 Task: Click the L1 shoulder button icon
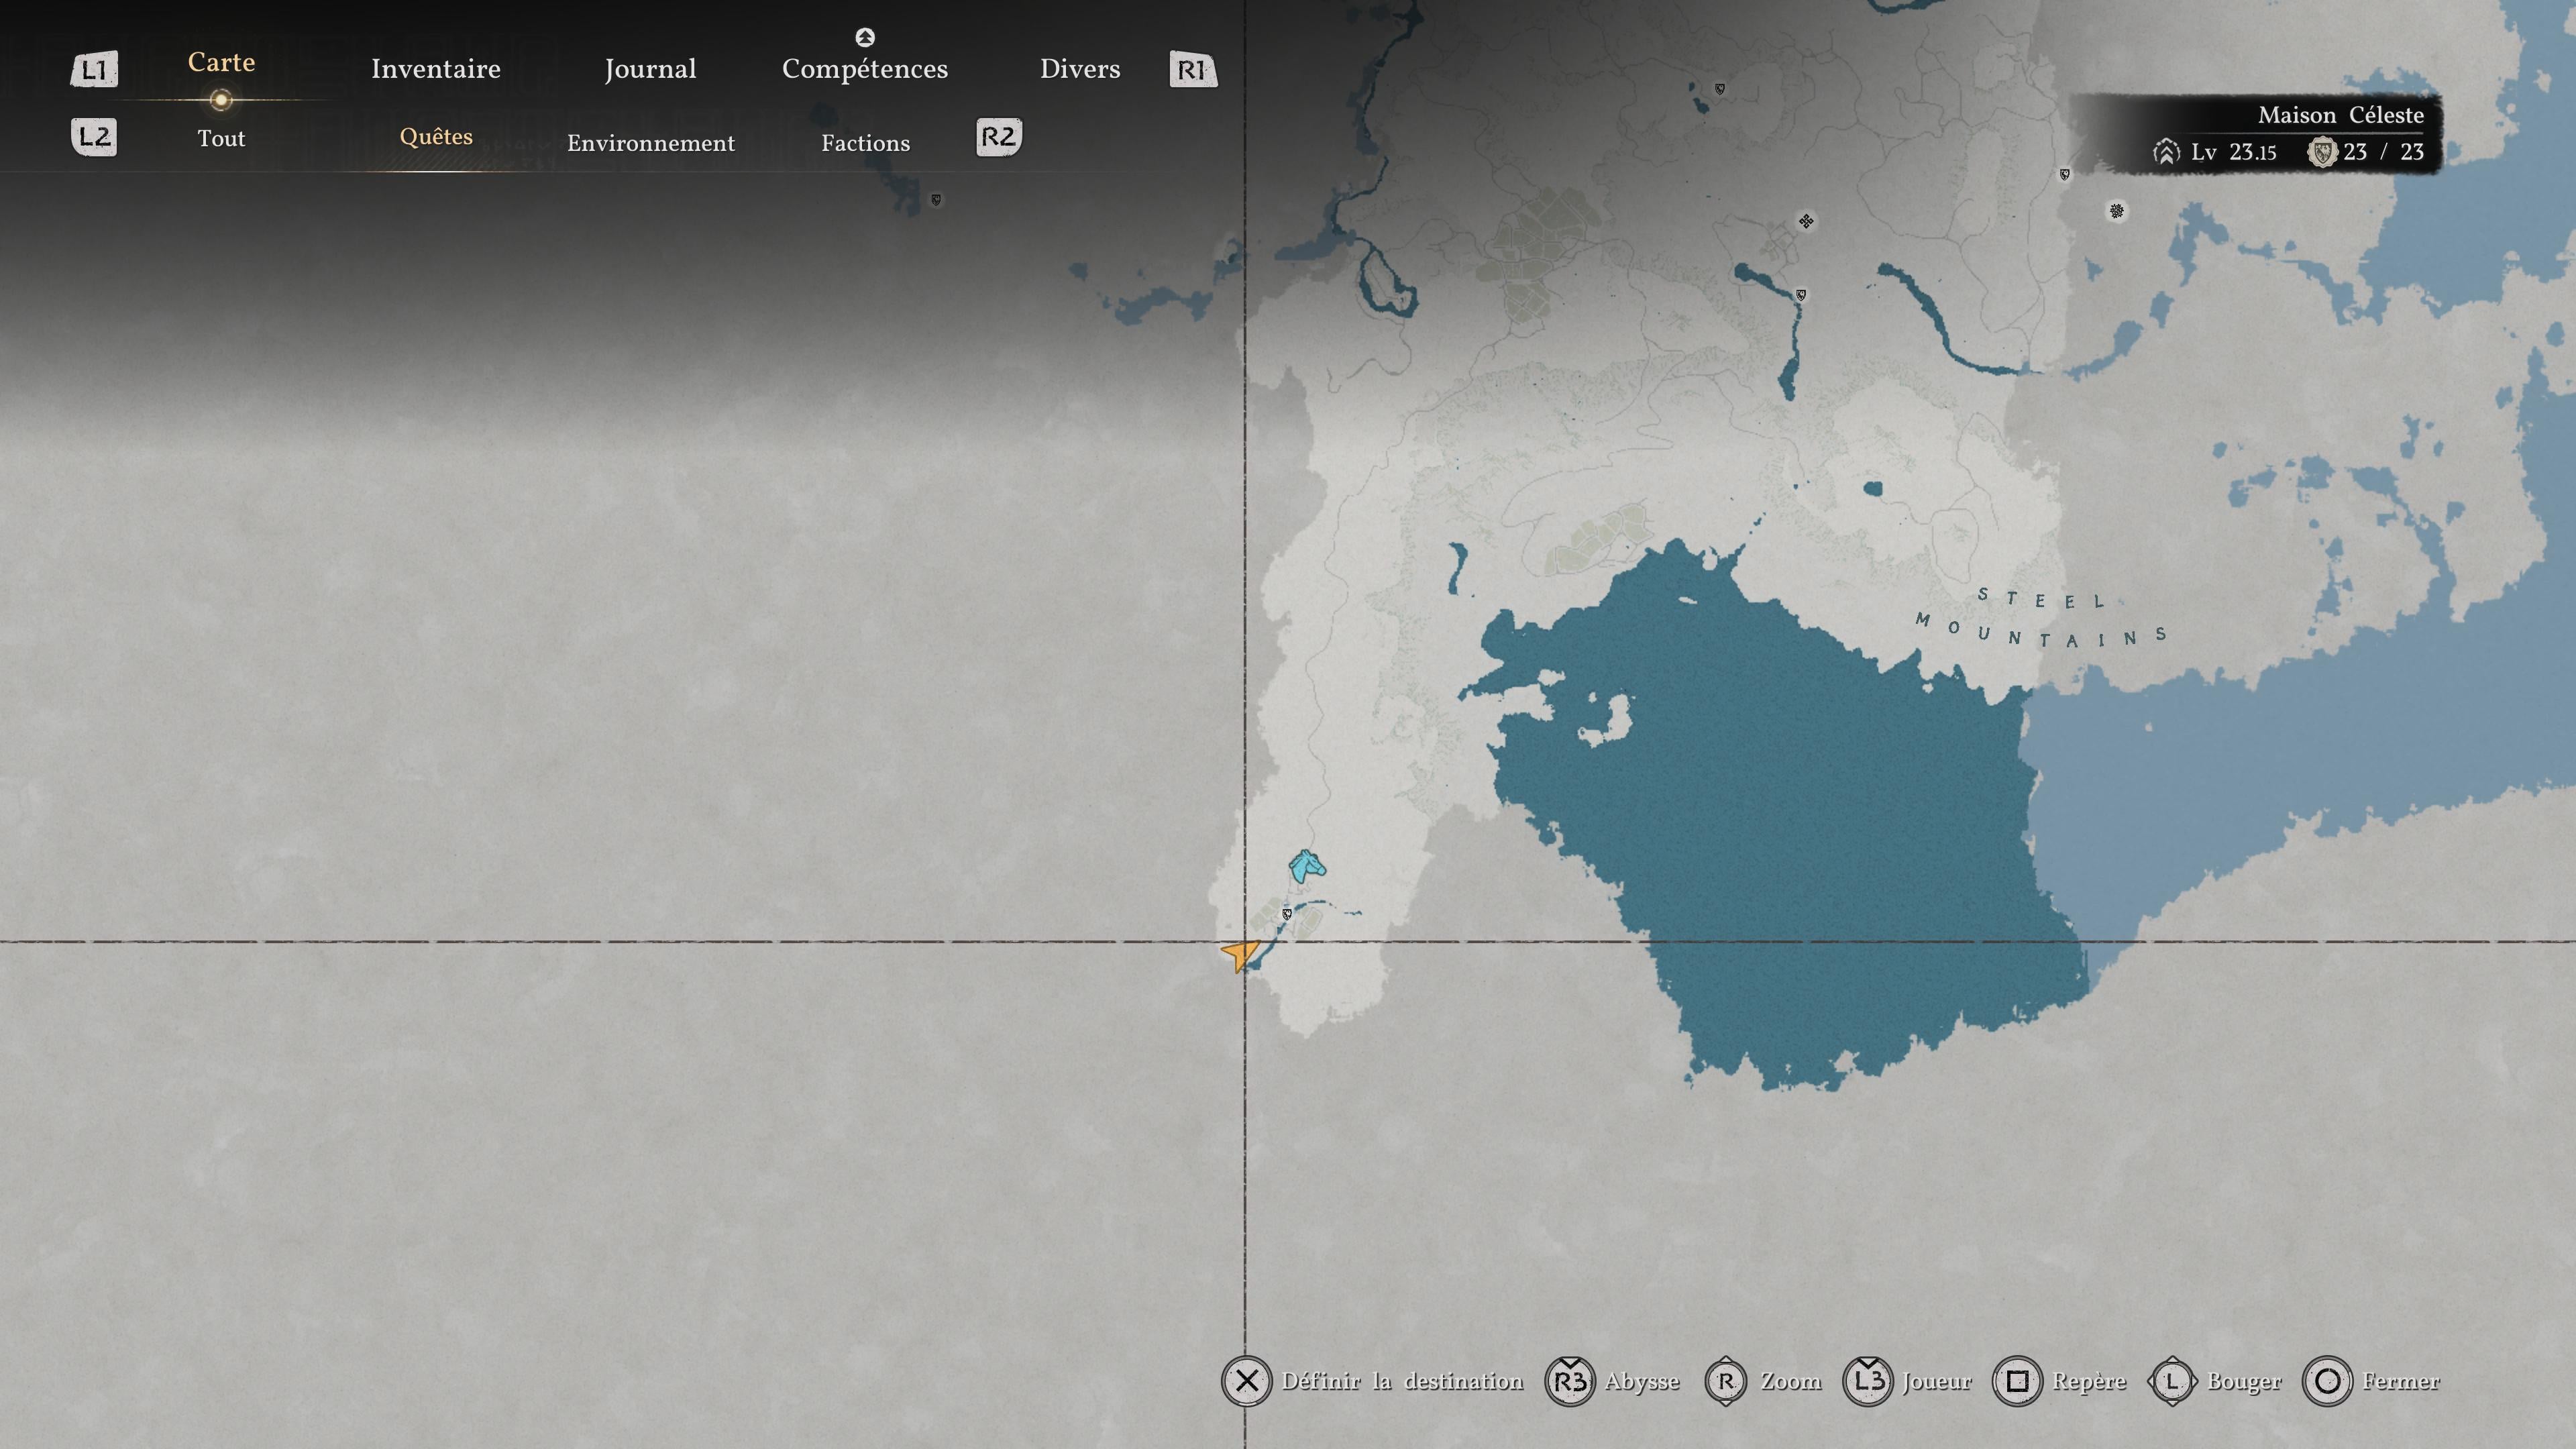click(94, 69)
